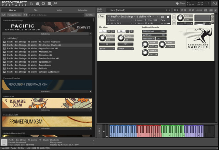Open the PLBK Lock dropdown
This screenshot has width=219, height=150.
pos(149,39)
